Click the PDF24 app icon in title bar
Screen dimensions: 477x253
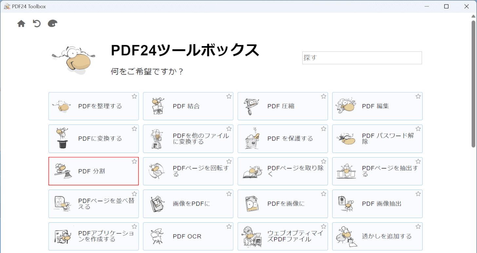point(7,6)
